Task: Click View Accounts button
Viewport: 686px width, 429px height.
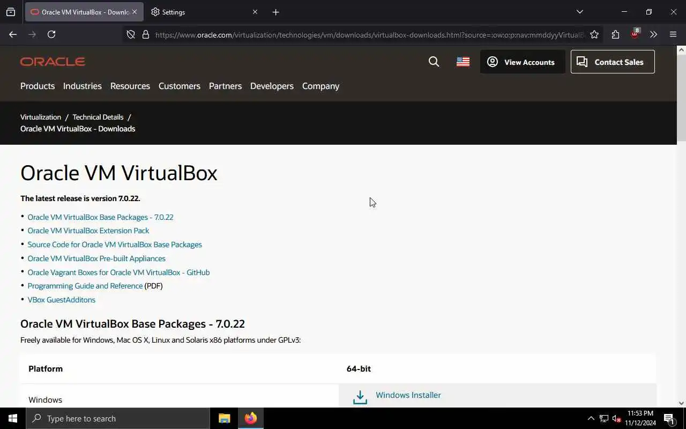Action: coord(523,62)
